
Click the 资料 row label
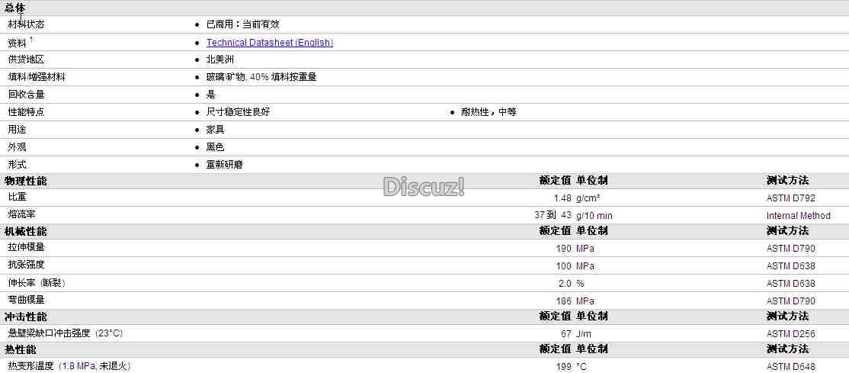(17, 43)
